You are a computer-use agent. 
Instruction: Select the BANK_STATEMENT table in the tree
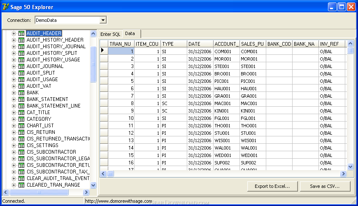(47, 99)
